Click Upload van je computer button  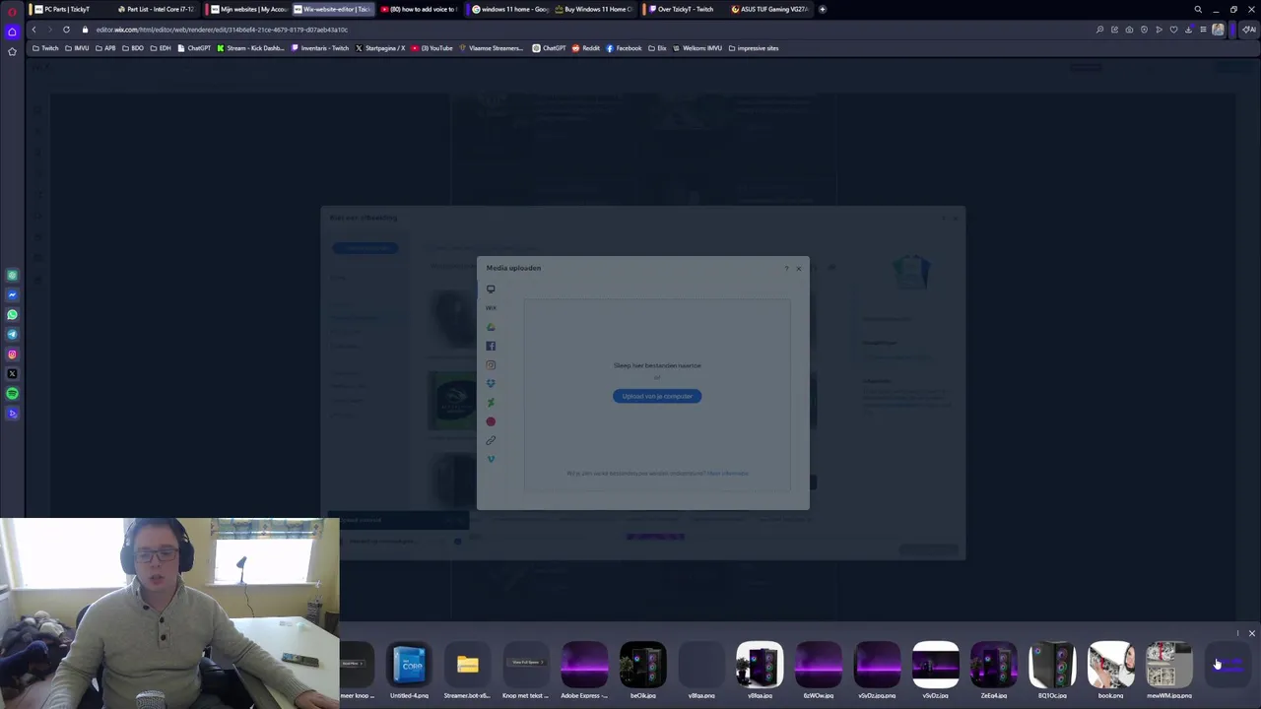[657, 396]
